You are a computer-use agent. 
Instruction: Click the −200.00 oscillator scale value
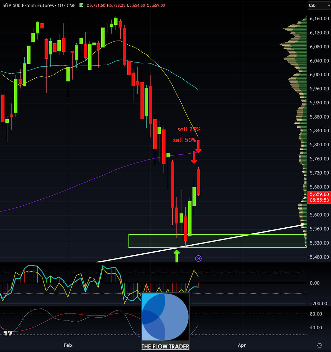coord(319,303)
